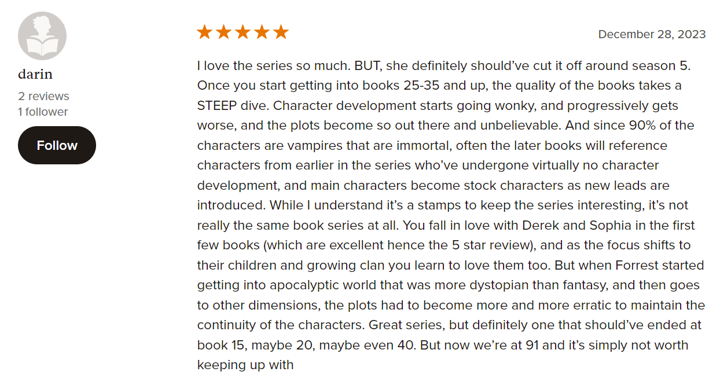Viewport: 720px width, 390px height.
Task: Follow the reviewer darin
Action: 57,145
